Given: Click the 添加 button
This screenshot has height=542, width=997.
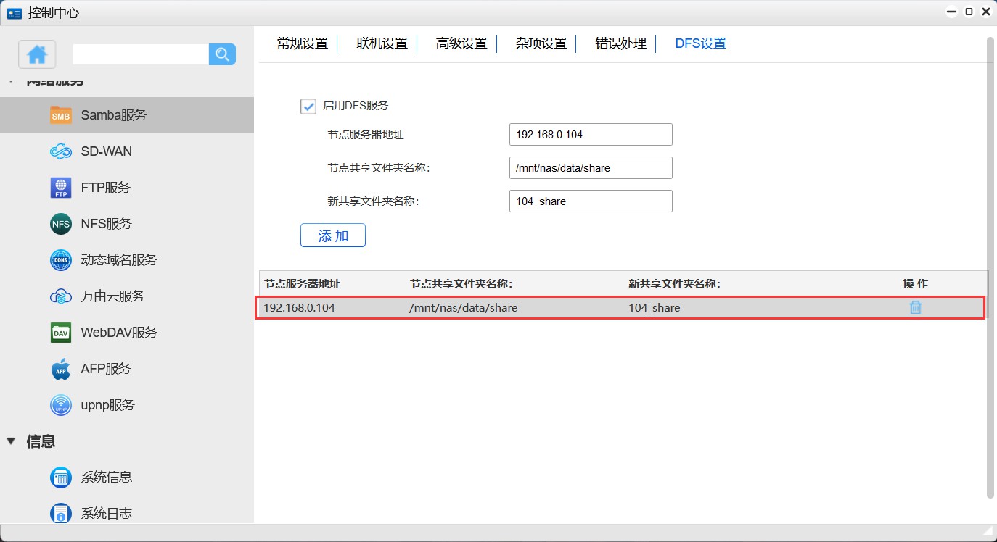Looking at the screenshot, I should [333, 235].
